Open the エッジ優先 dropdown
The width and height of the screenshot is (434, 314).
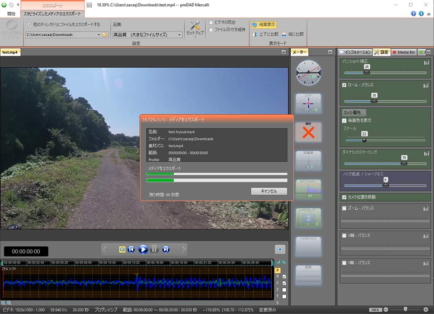(354, 112)
